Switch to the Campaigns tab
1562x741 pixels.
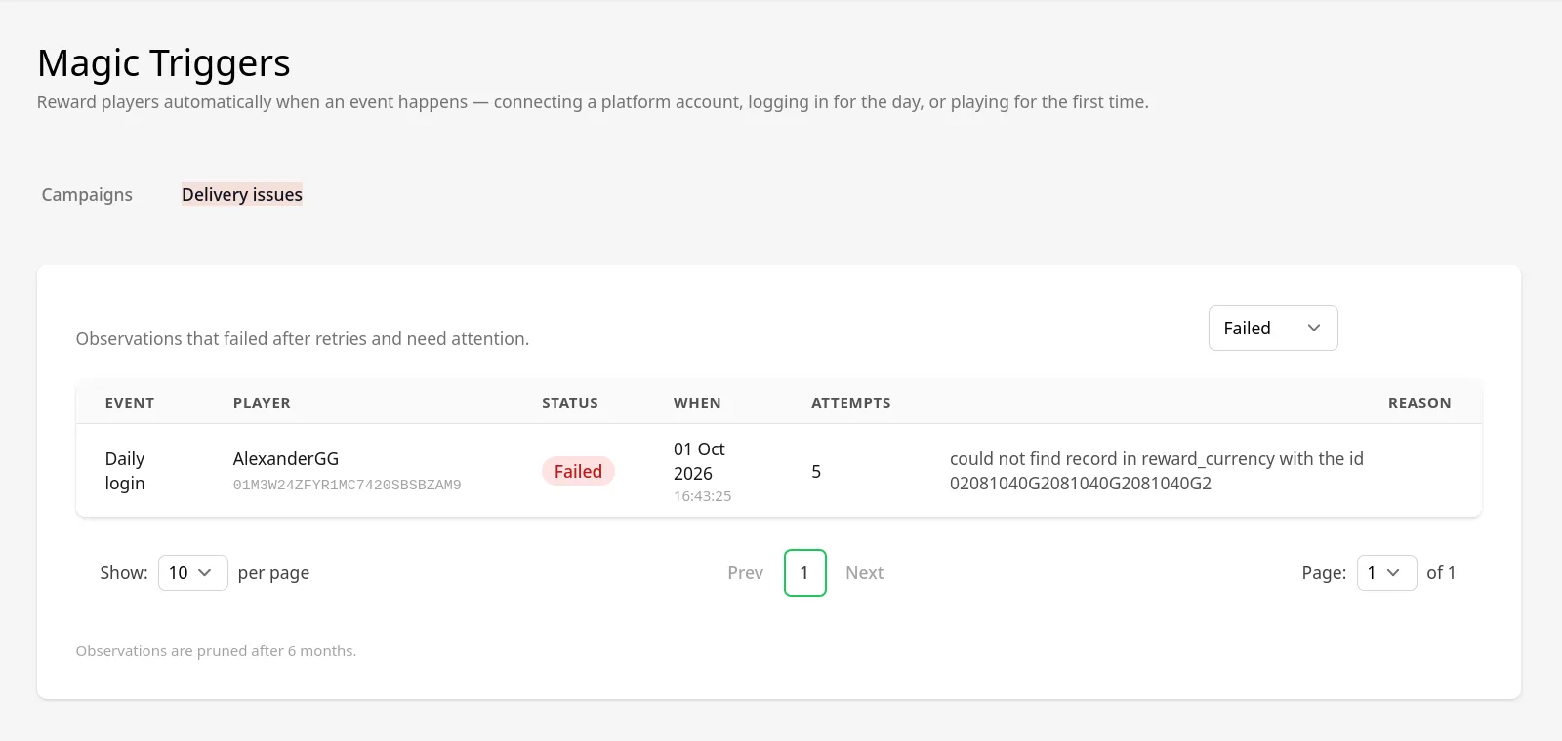(87, 195)
